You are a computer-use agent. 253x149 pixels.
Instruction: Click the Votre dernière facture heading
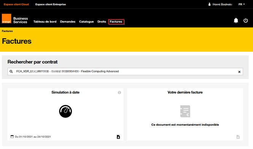click(185, 92)
